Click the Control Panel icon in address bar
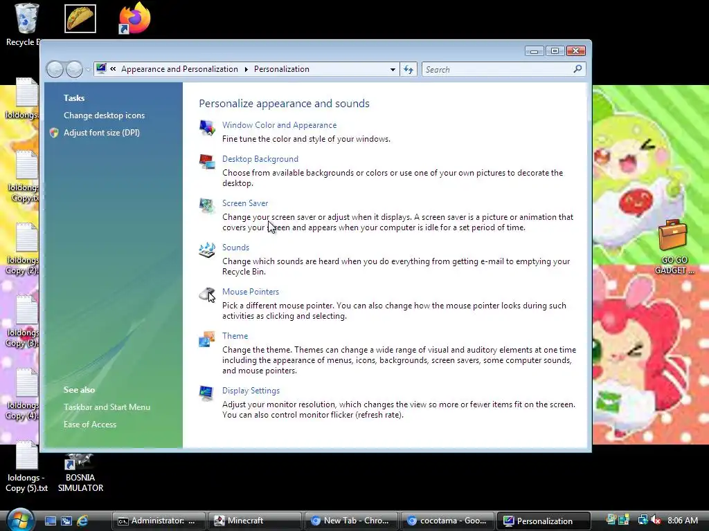709x531 pixels. pyautogui.click(x=101, y=68)
